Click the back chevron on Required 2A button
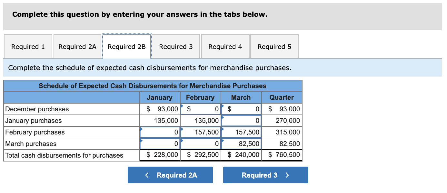Viewport: 447px width, 193px height. coord(147,175)
